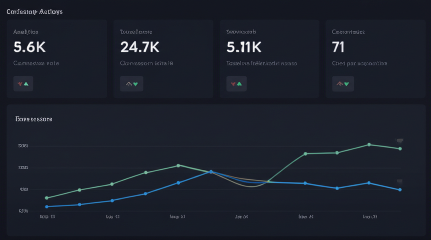Click the last x-axis date label
Viewport: 431px width, 240px height.
pos(370,217)
